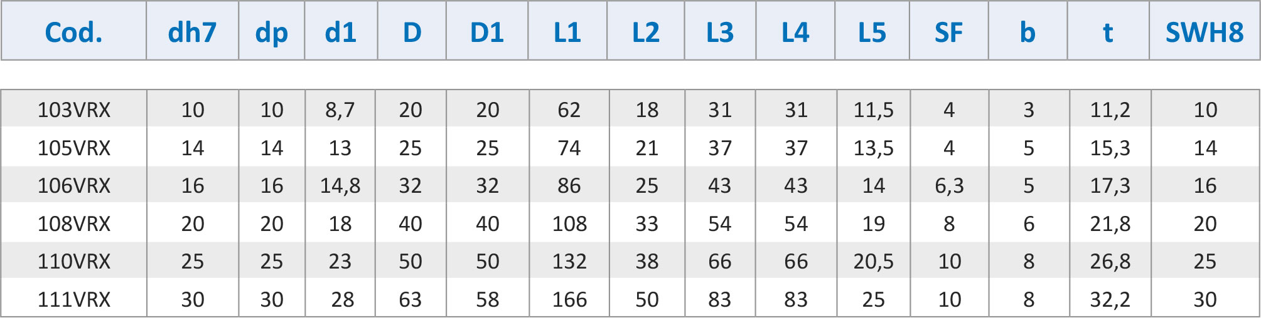Image resolution: width=1261 pixels, height=318 pixels.
Task: Select the 108VRX row code
Action: 74,223
